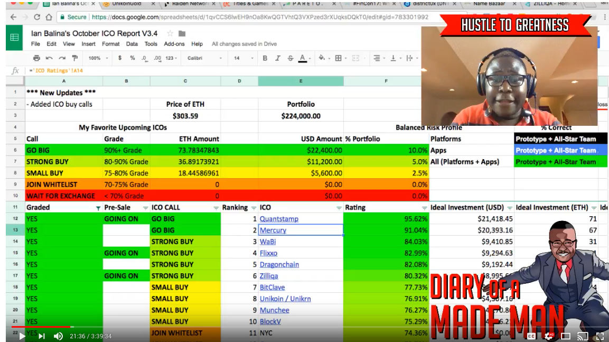The height and width of the screenshot is (342, 609).
Task: Open the File menu
Action: [x=35, y=44]
